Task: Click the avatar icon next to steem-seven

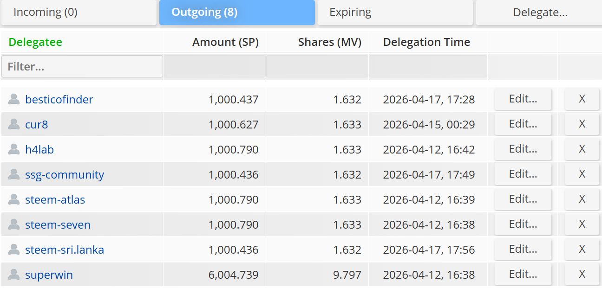Action: (x=14, y=224)
